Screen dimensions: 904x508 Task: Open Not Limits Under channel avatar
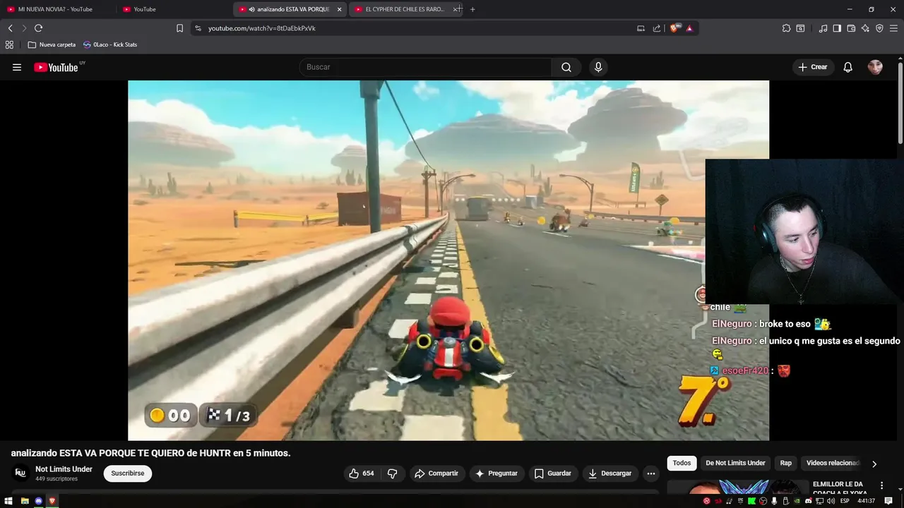click(20, 473)
